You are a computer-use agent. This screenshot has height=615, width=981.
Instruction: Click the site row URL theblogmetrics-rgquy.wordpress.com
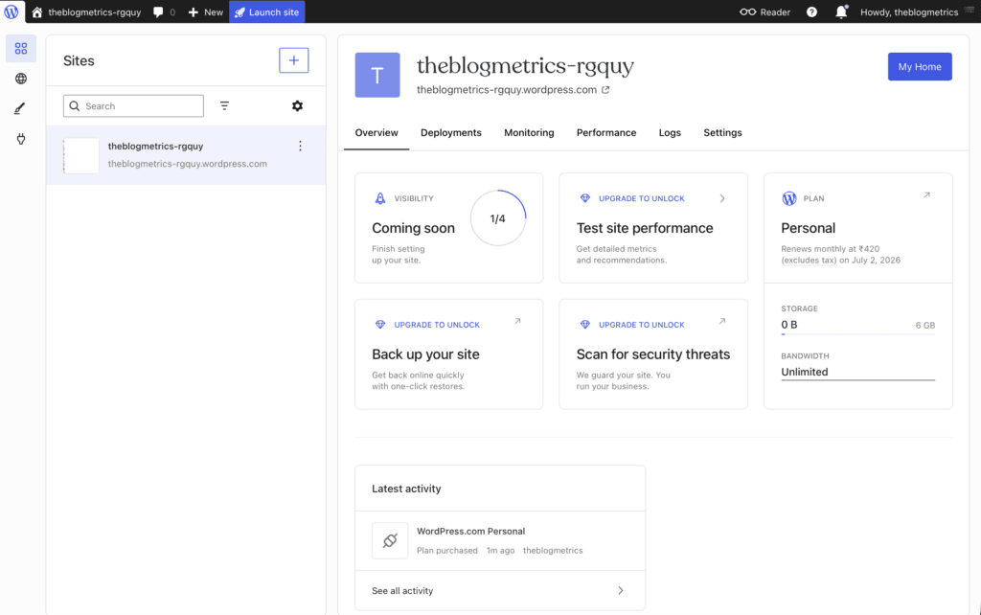[187, 164]
